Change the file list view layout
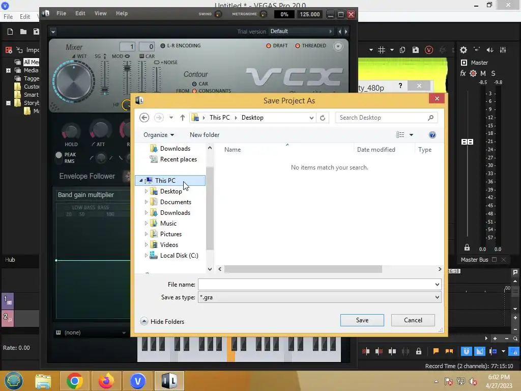 pos(400,135)
